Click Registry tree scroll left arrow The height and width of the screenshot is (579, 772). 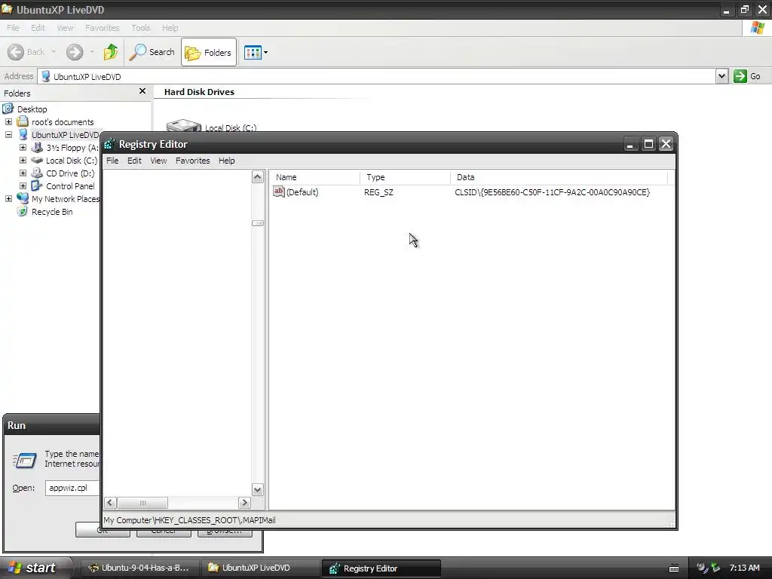tap(110, 503)
